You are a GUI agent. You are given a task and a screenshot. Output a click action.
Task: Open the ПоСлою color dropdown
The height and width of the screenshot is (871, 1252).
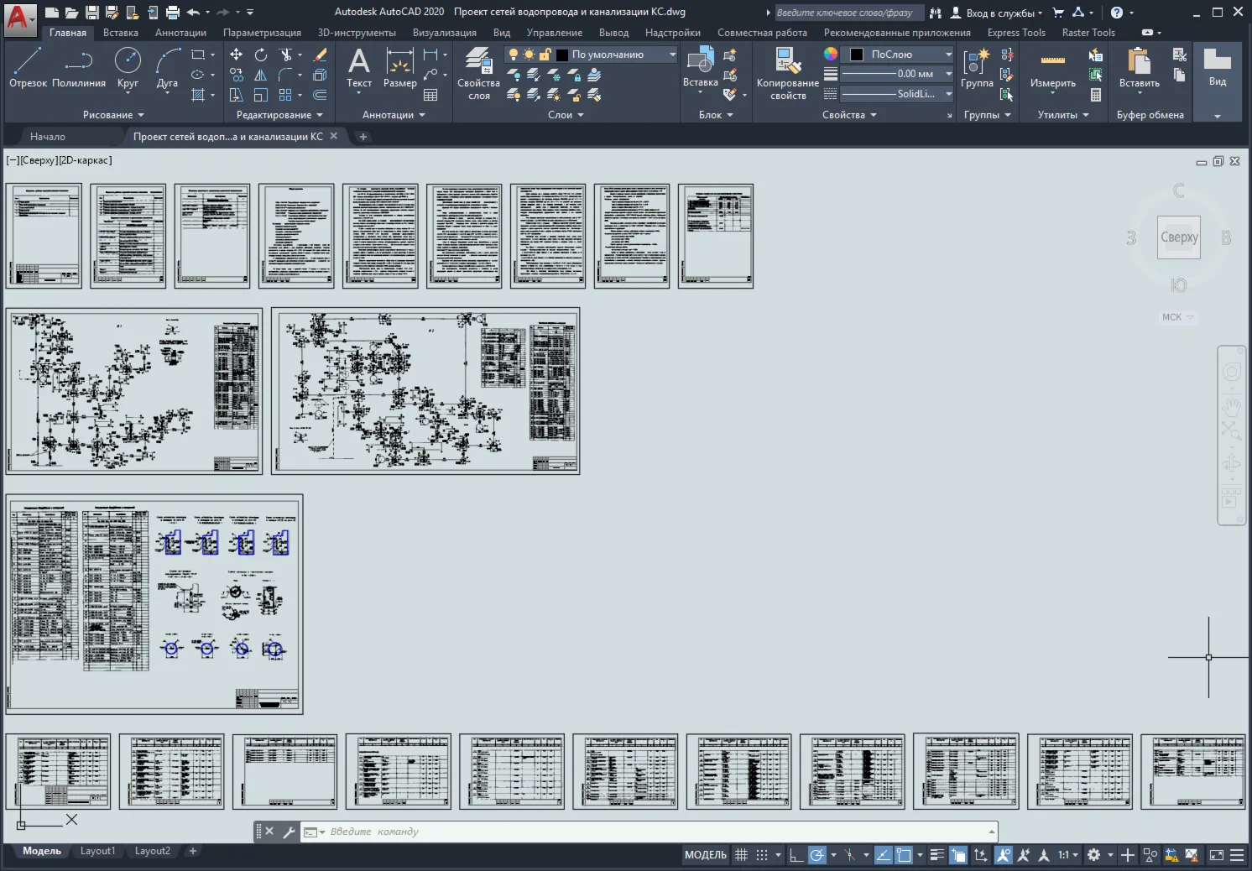pyautogui.click(x=897, y=54)
